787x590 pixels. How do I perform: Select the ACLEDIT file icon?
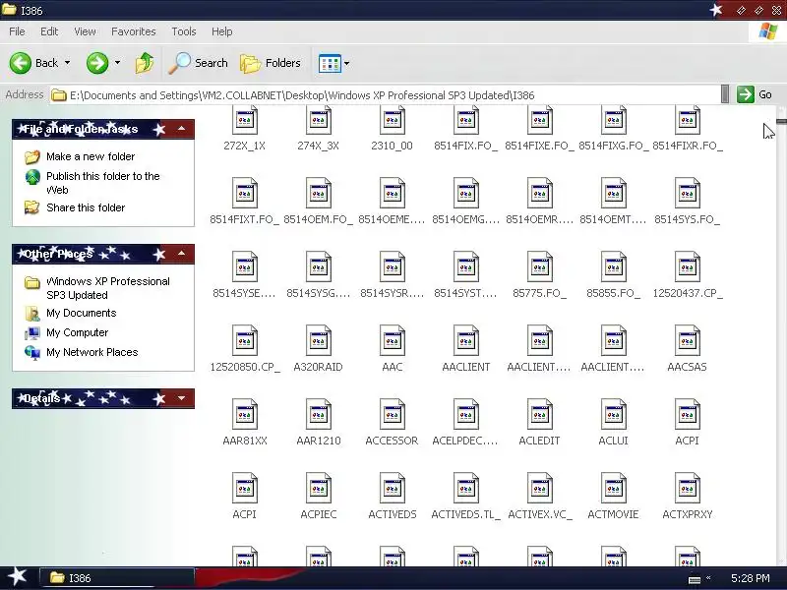tap(539, 414)
